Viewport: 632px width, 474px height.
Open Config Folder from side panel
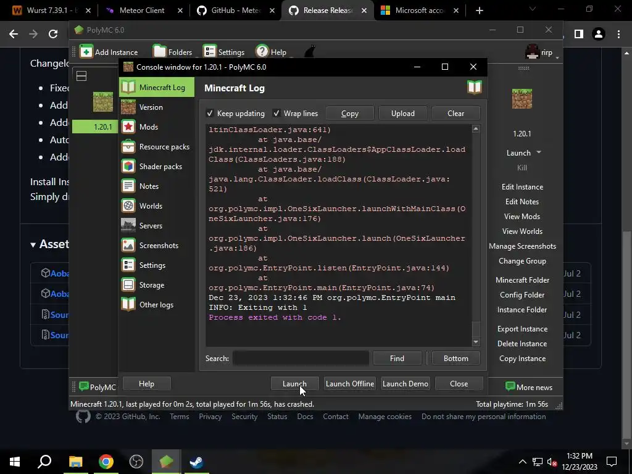click(x=522, y=295)
